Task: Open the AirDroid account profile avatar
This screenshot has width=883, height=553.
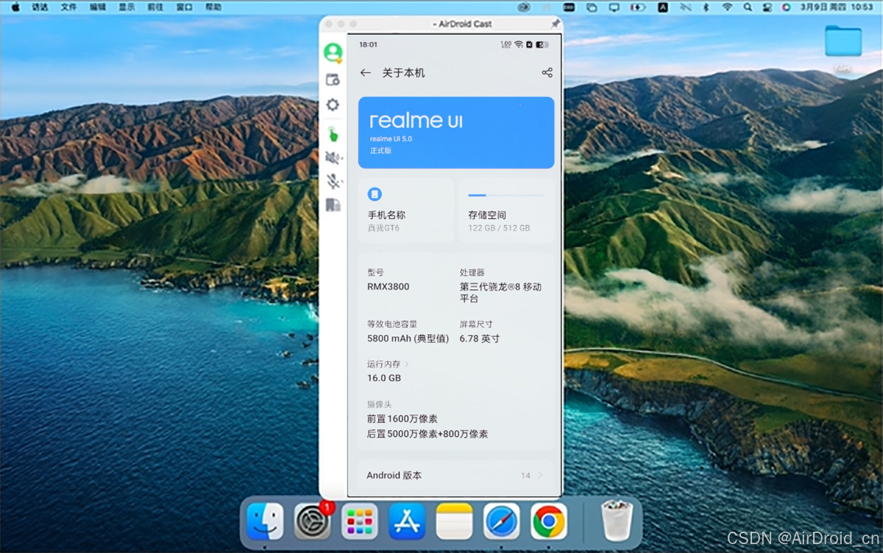Action: [x=333, y=52]
